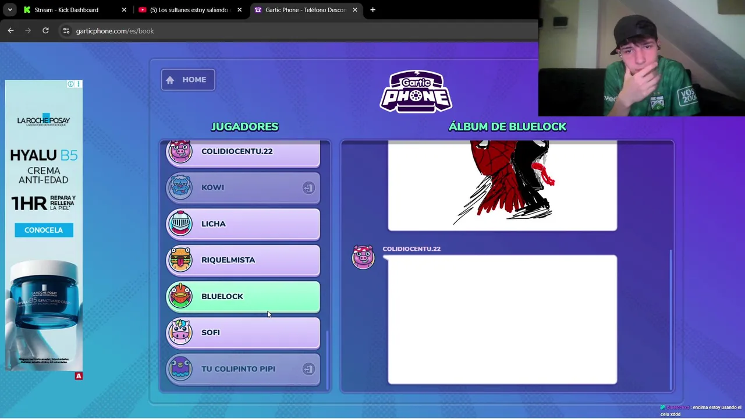Select the Gartic Phone browser tab

(306, 10)
